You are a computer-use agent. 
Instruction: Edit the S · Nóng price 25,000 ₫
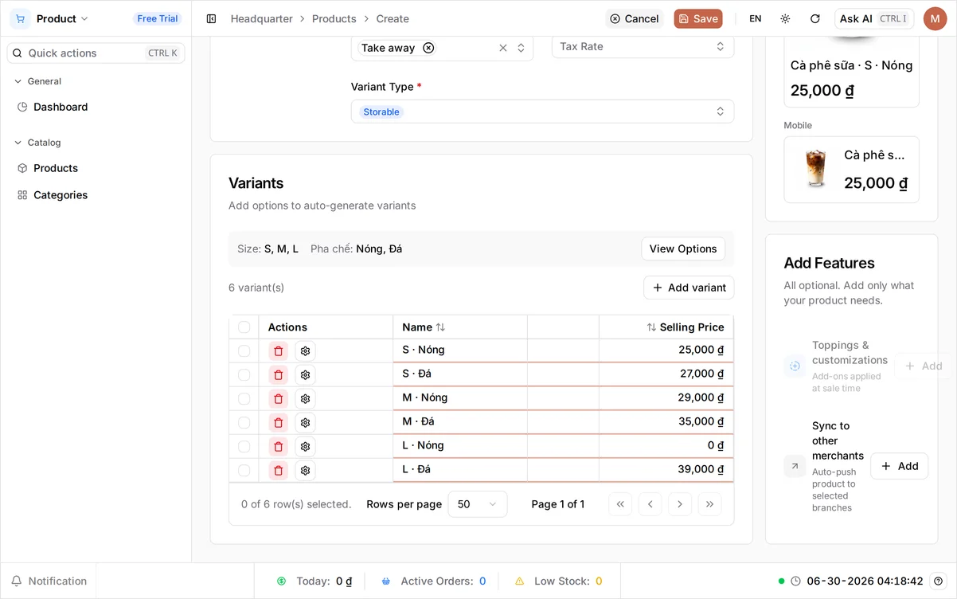pos(666,350)
